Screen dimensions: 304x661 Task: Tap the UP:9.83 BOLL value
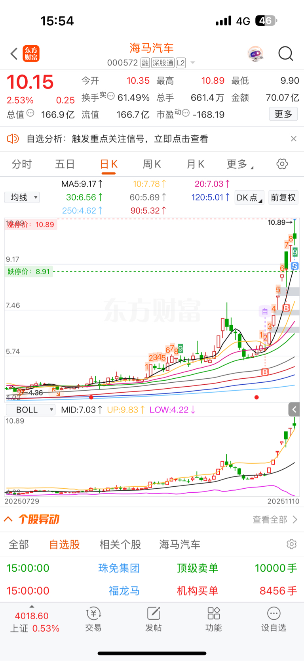click(x=126, y=410)
